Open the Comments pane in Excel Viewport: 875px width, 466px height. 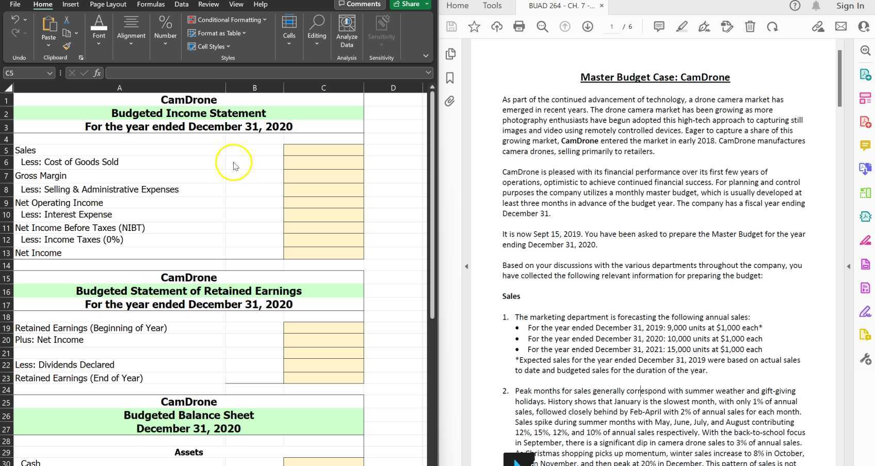pos(360,4)
